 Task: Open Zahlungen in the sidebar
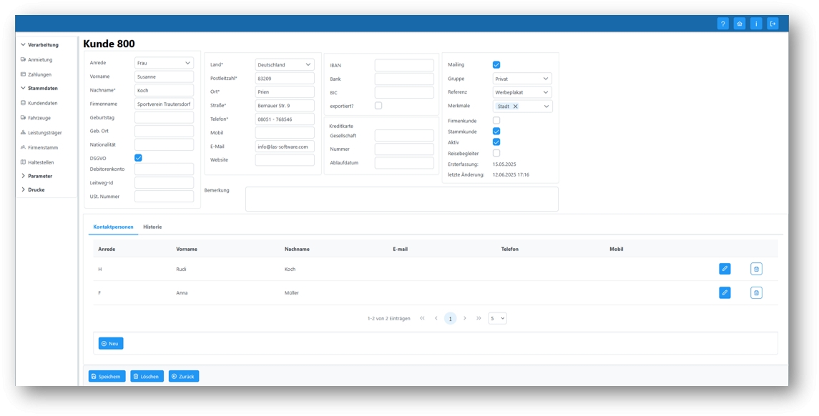click(x=39, y=74)
